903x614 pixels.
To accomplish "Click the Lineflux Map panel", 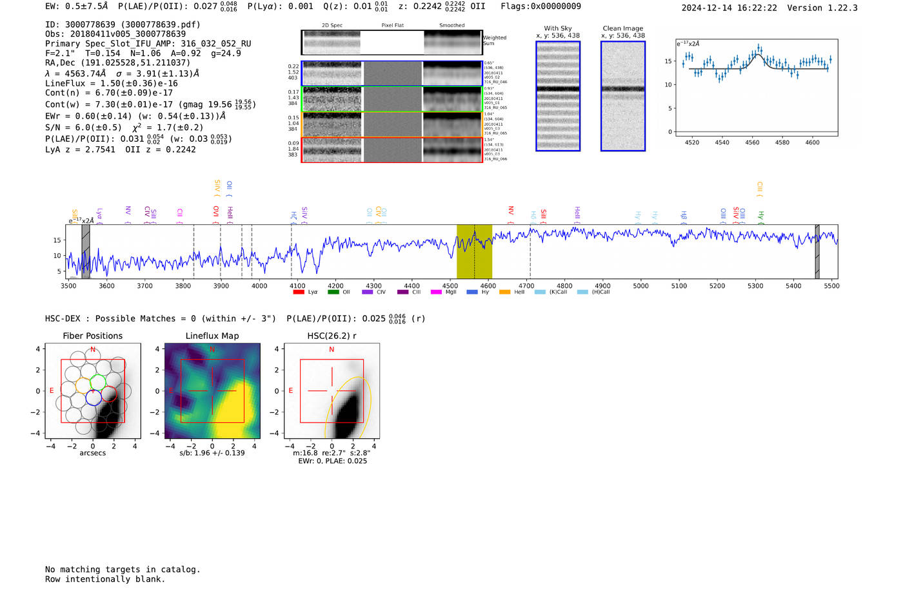I will point(212,391).
